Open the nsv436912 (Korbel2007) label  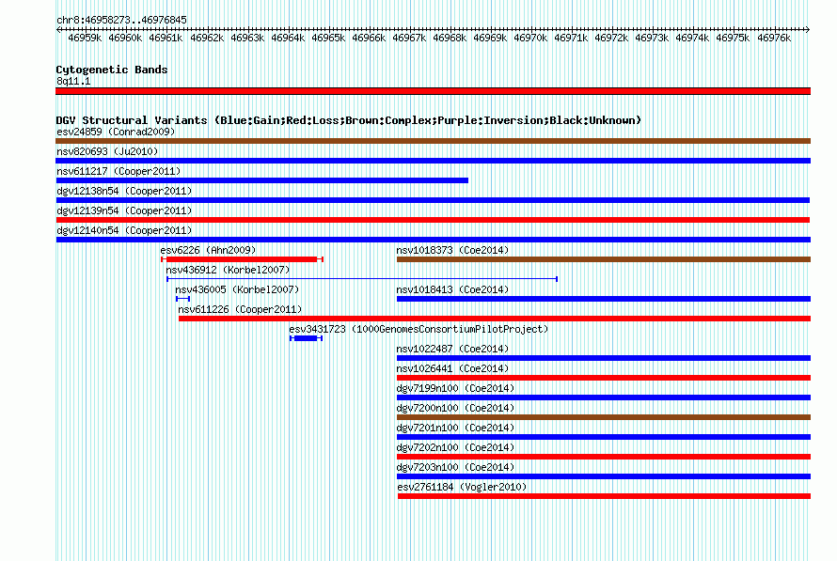click(228, 270)
